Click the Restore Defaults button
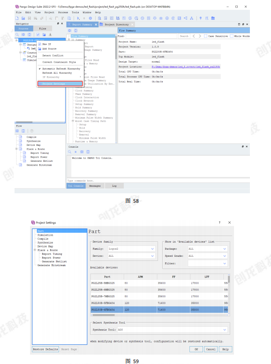The height and width of the screenshot is (364, 271). coord(45,349)
